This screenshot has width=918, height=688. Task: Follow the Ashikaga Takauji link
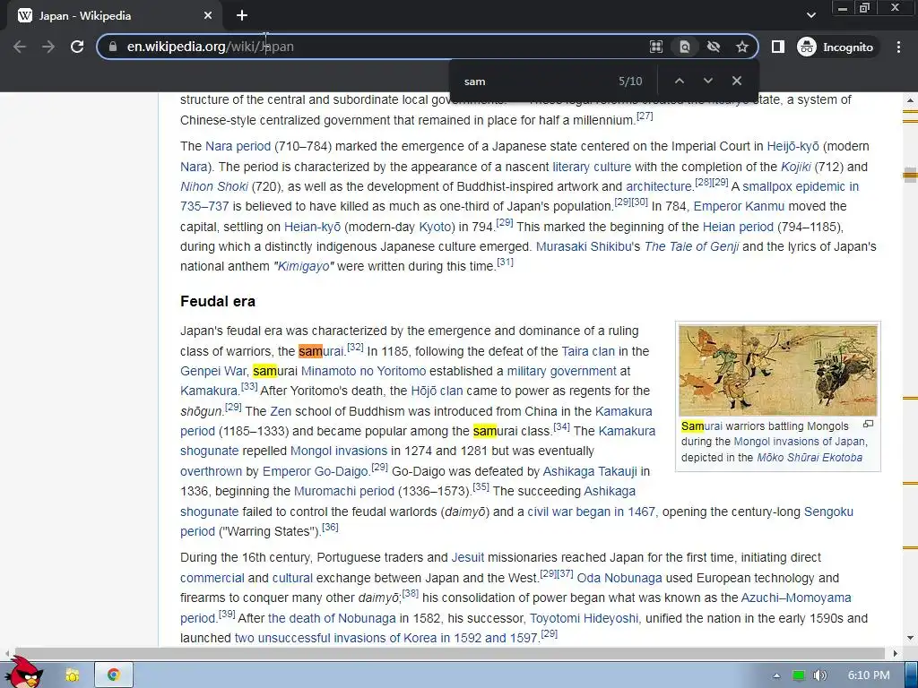point(590,471)
